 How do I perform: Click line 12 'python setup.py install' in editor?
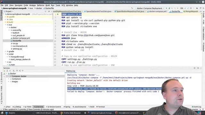[x=80, y=47]
